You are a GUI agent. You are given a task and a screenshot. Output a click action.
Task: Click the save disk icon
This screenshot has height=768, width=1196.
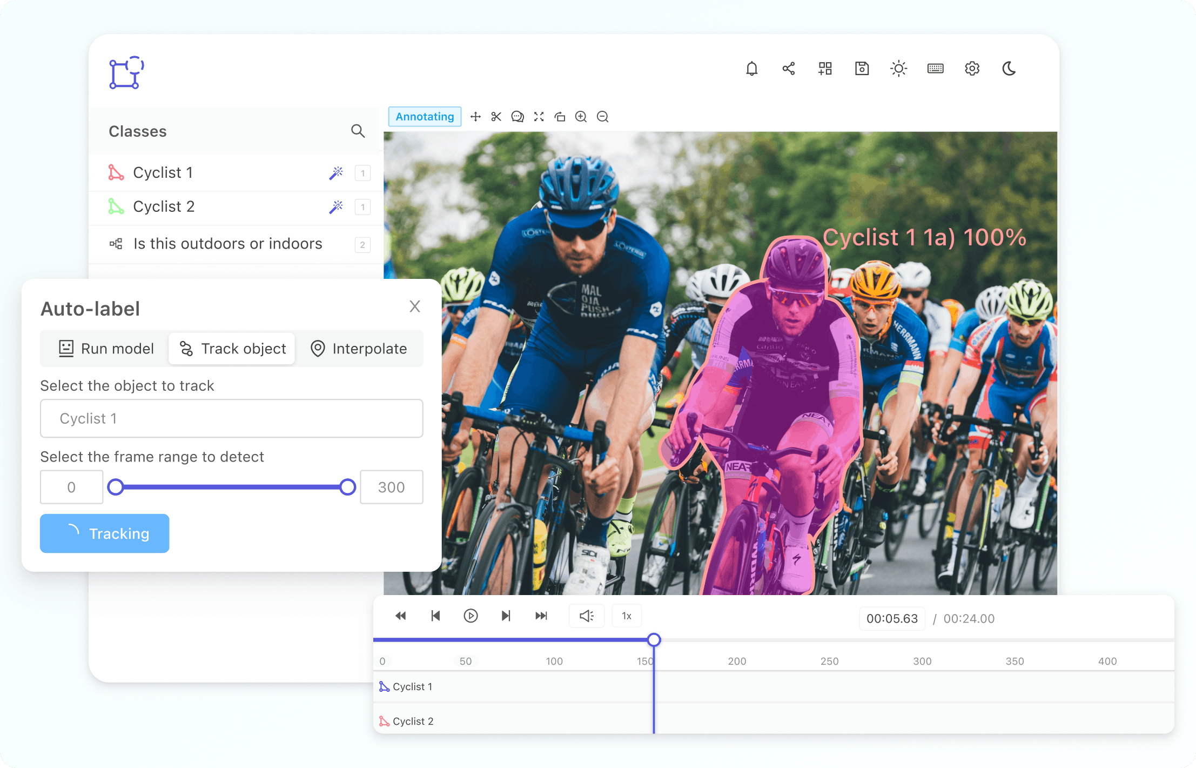(x=862, y=69)
